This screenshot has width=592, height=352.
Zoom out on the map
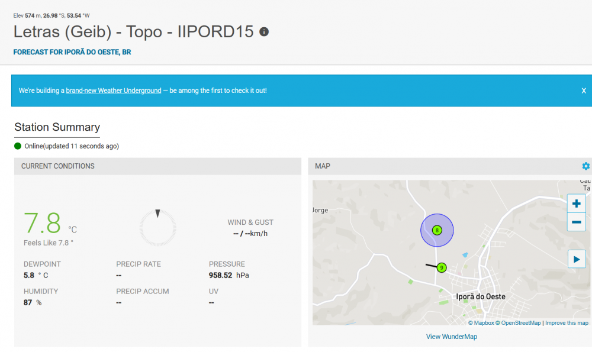(x=576, y=222)
